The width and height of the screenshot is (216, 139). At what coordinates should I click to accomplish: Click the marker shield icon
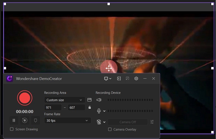coord(36,120)
